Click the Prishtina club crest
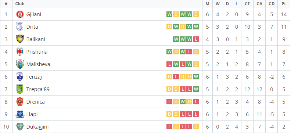291x133 pixels. [x=20, y=51]
